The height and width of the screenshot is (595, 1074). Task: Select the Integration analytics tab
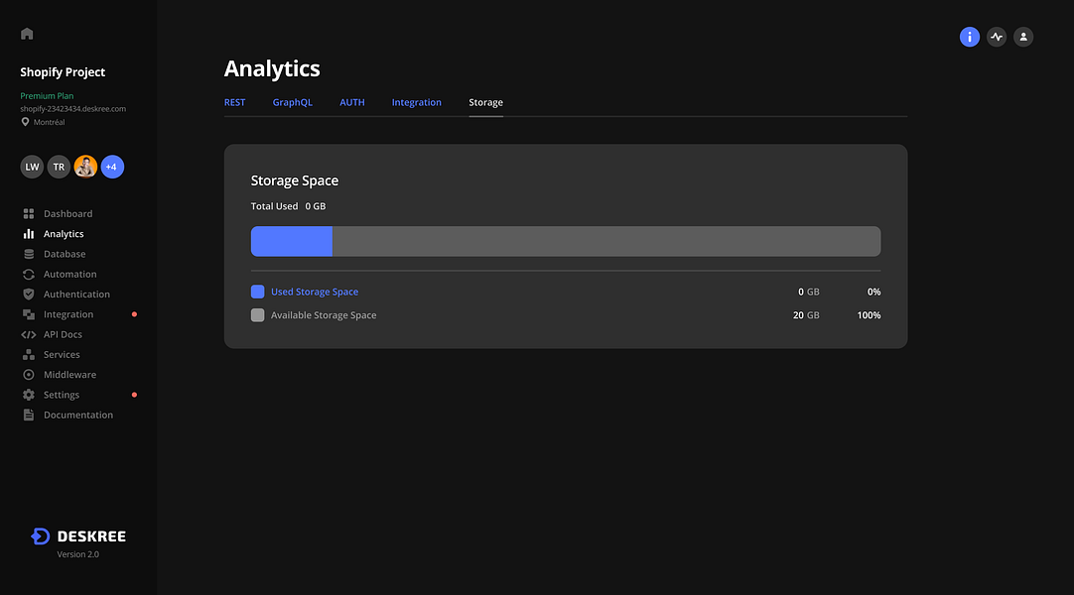click(x=416, y=102)
